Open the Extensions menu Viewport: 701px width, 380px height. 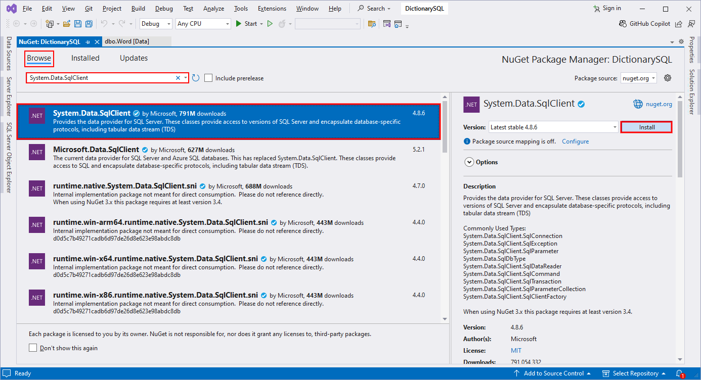click(272, 8)
